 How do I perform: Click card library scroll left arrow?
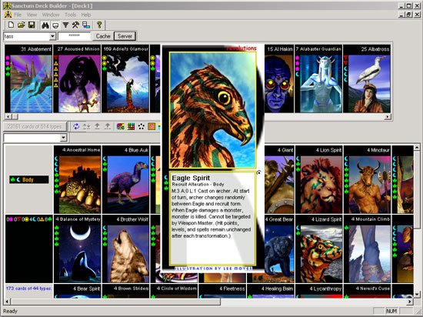coord(8,116)
